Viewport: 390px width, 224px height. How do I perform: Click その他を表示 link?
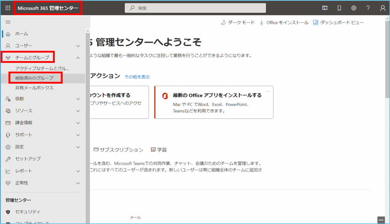coord(137,77)
